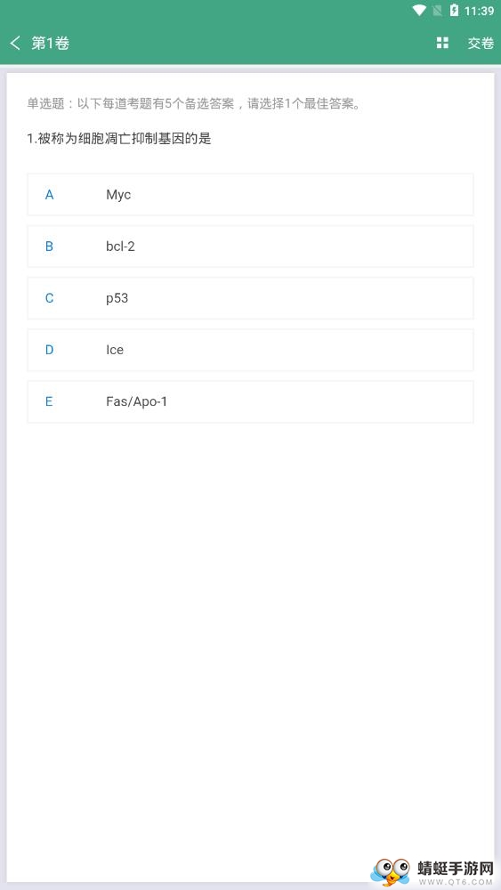Open the answer sheet grid icon
This screenshot has height=890, width=501.
pos(442,43)
